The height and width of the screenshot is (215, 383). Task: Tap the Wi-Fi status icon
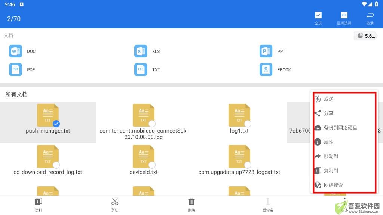pyautogui.click(x=364, y=4)
